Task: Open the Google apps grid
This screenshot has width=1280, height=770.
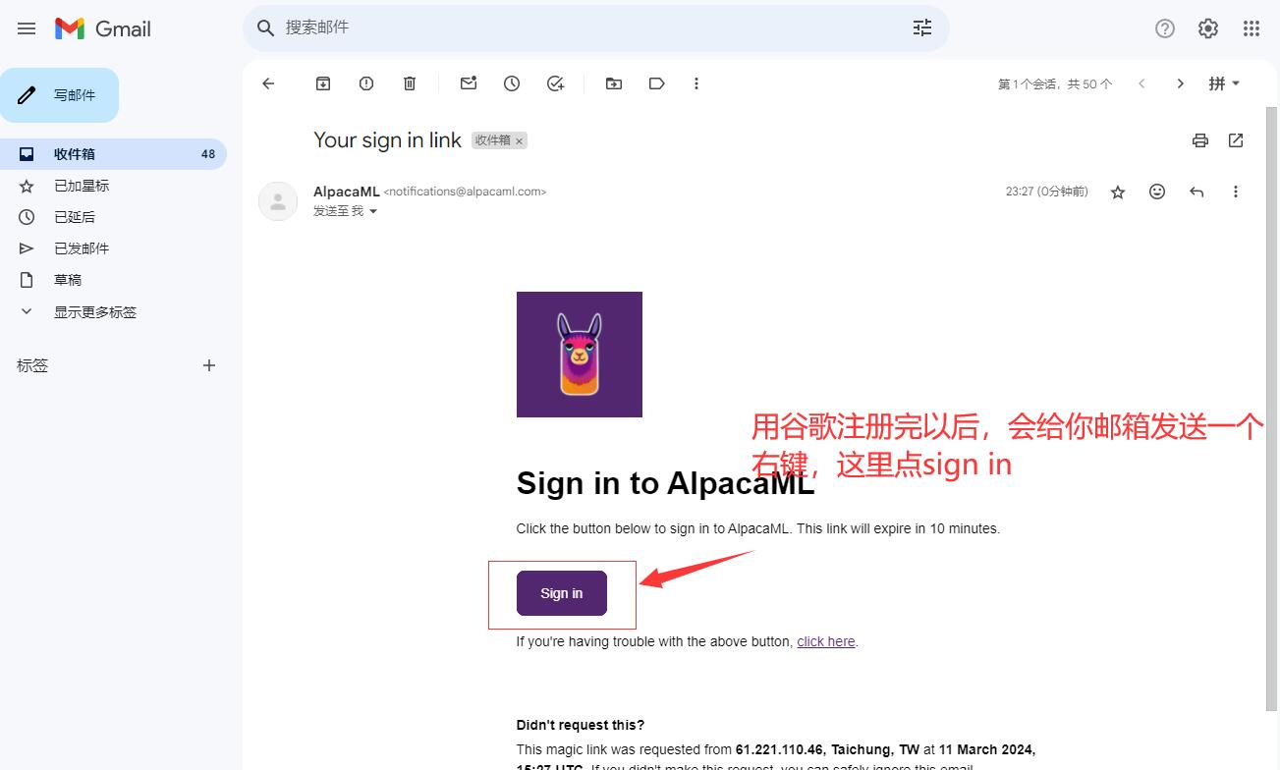Action: (x=1252, y=28)
